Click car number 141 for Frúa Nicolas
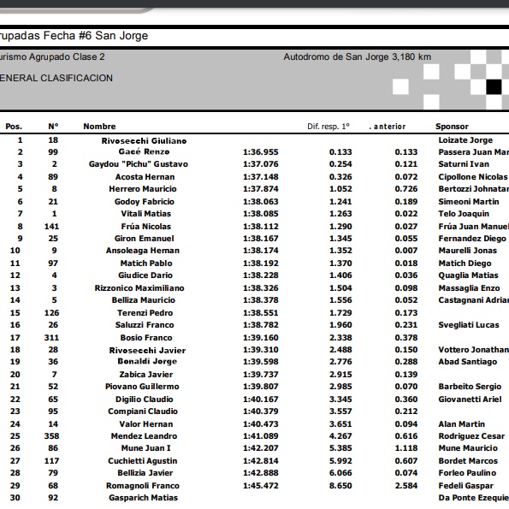The width and height of the screenshot is (509, 509). click(x=51, y=226)
